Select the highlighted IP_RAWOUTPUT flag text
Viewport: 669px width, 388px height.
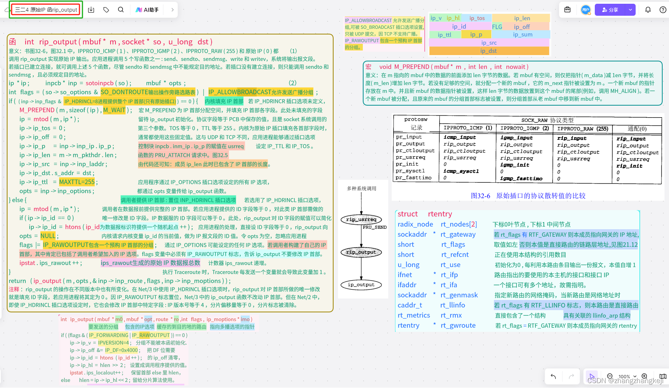[98, 245]
